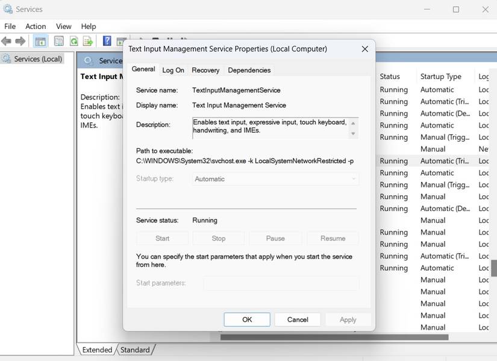Switch to the Standard view tab
Viewport: 497px width, 361px height.
coord(135,350)
